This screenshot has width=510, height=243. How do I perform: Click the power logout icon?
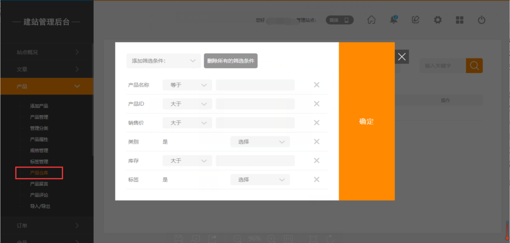(482, 20)
